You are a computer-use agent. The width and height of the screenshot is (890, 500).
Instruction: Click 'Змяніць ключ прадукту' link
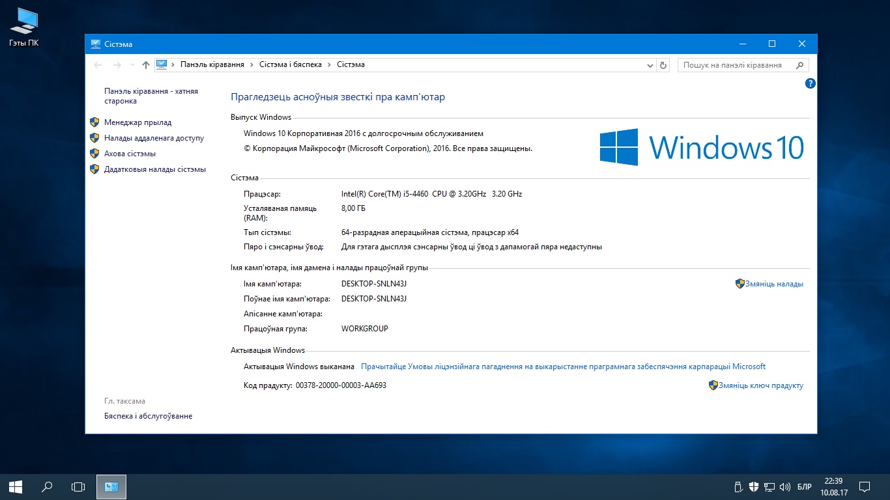point(760,385)
